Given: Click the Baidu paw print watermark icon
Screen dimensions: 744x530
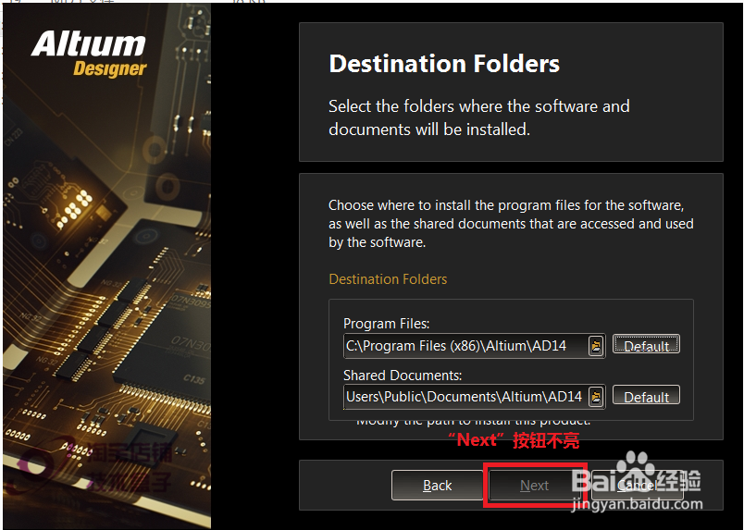Looking at the screenshot, I should click(635, 462).
